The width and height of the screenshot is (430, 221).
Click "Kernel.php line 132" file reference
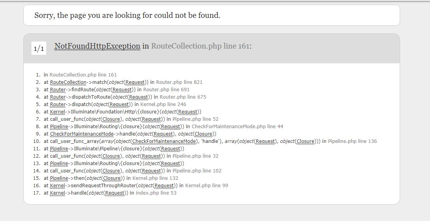155,178
